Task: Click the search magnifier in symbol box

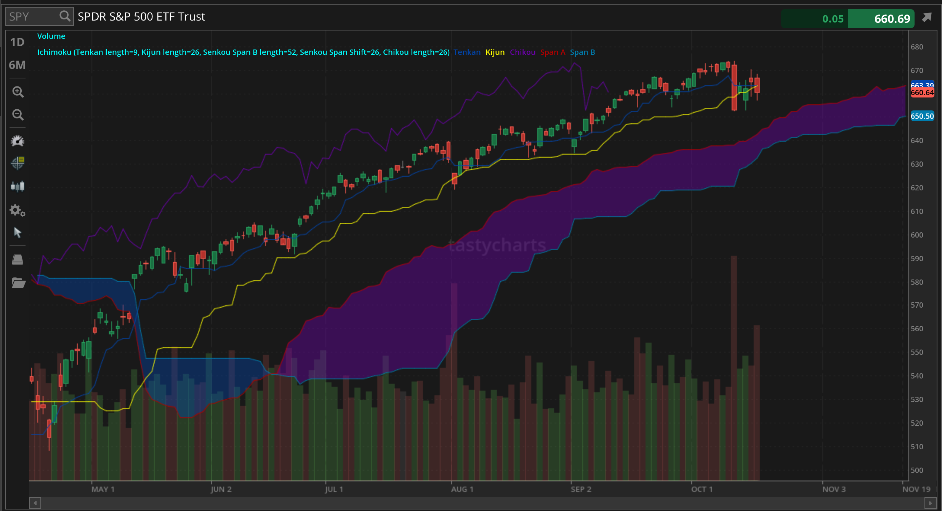Action: click(65, 16)
